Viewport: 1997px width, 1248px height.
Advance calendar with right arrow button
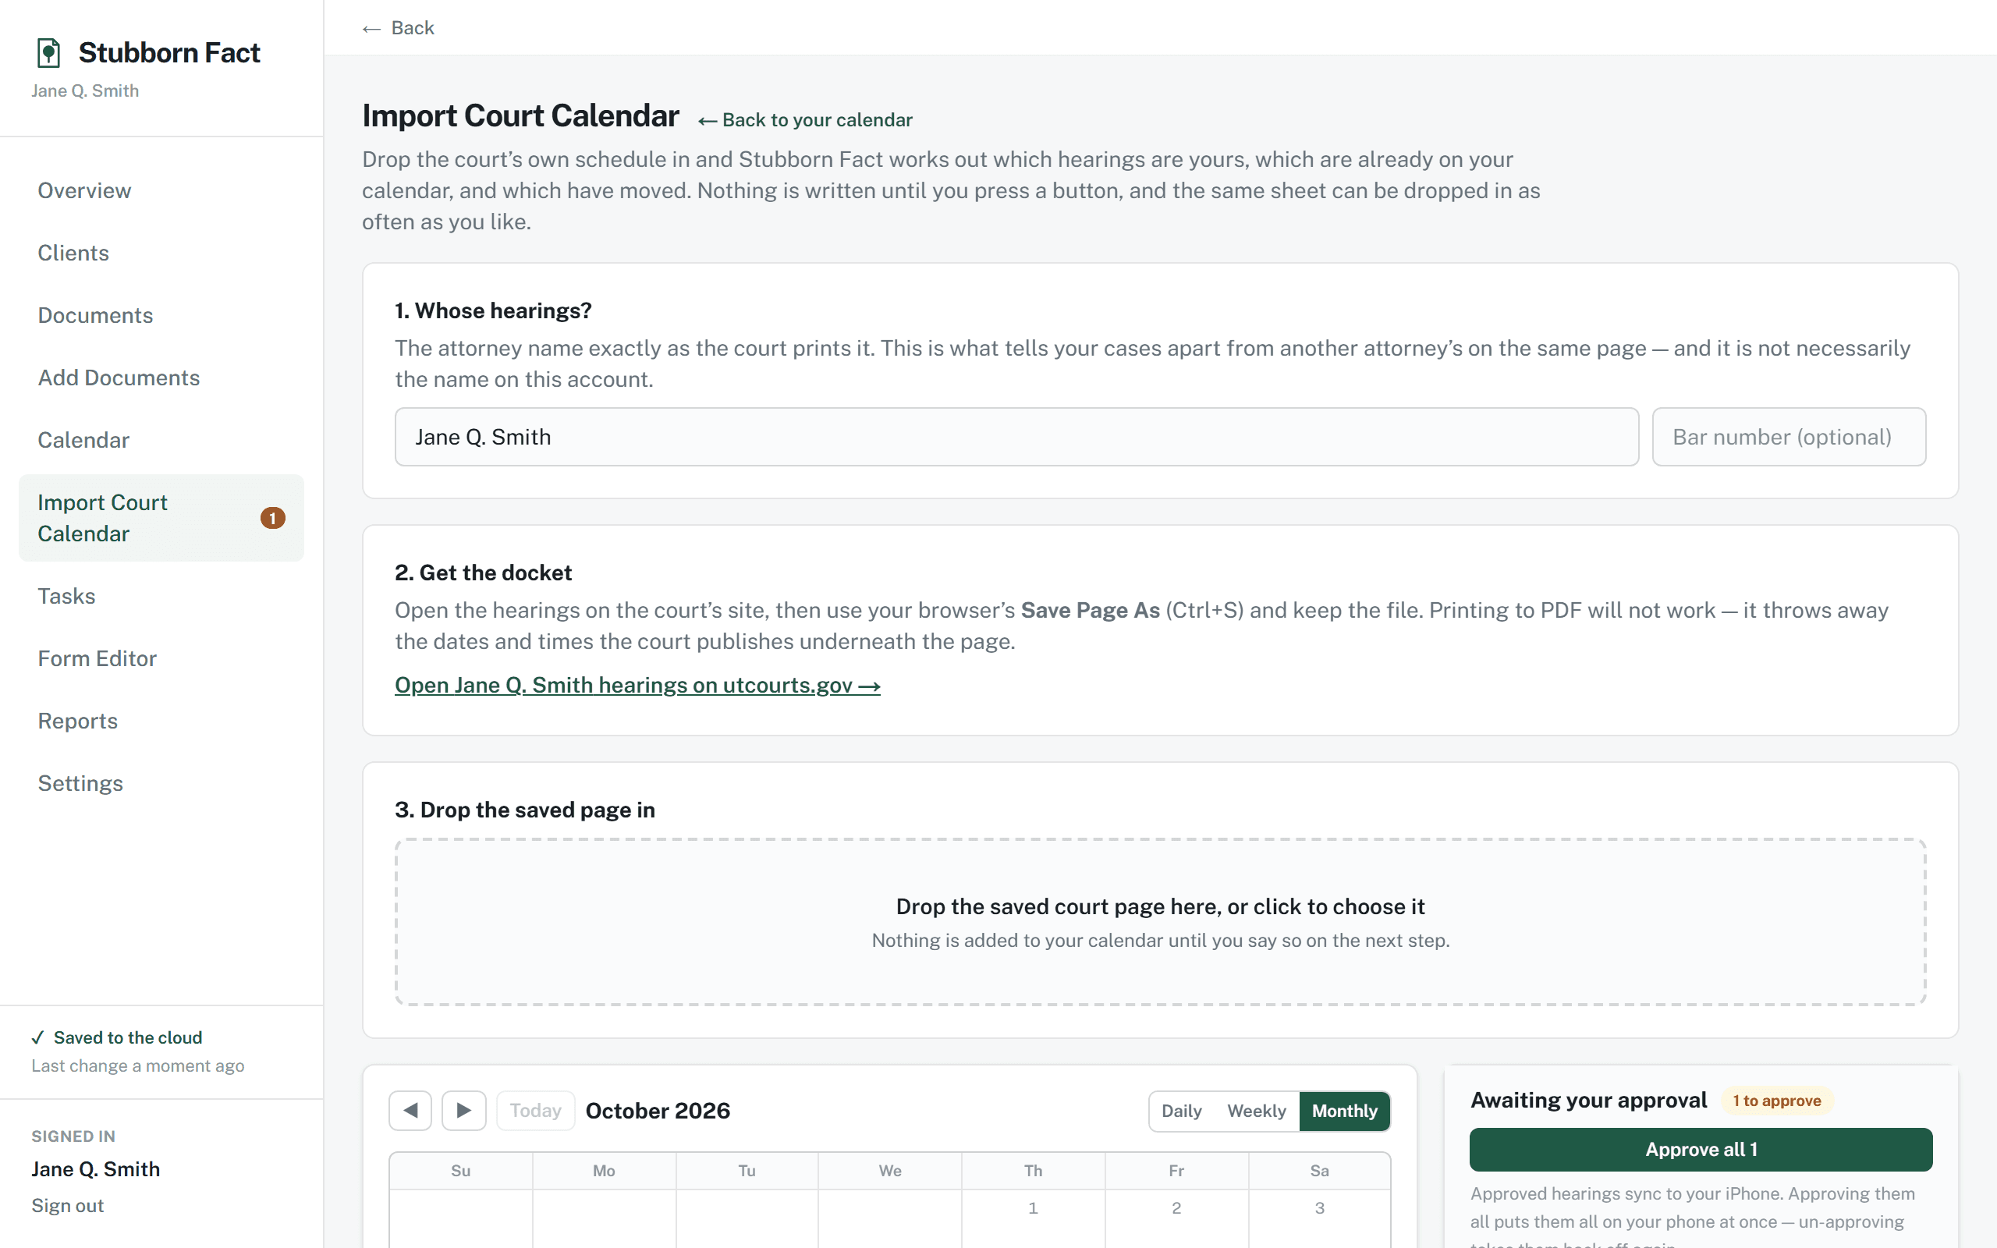464,1110
